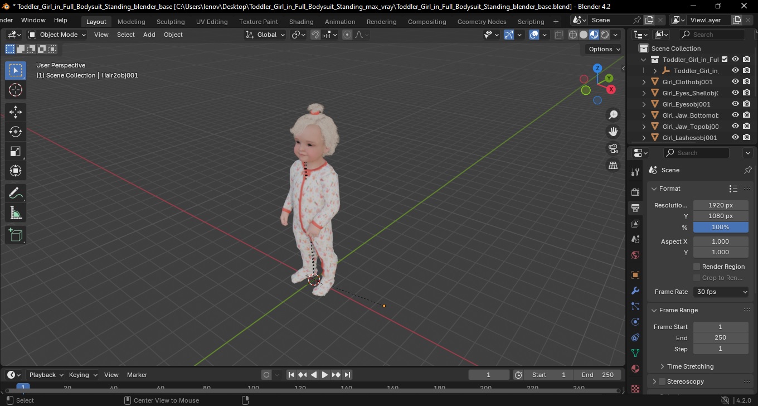This screenshot has width=758, height=406.
Task: Uncheck the Toddler_Girl_in_Ful collection exclude checkbox
Action: click(725, 59)
